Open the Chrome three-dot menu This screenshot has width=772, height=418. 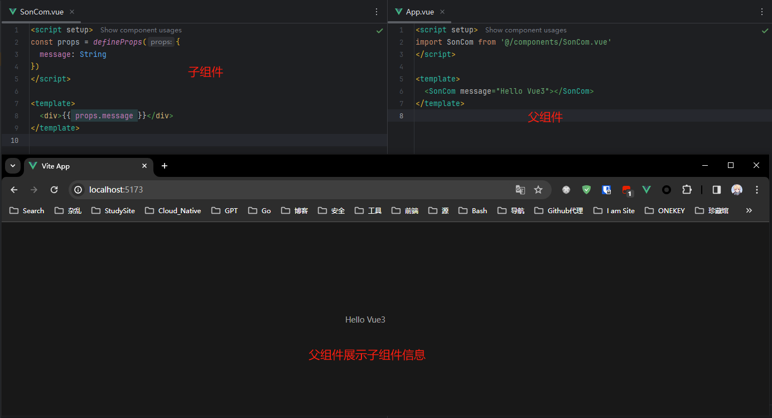(x=757, y=190)
